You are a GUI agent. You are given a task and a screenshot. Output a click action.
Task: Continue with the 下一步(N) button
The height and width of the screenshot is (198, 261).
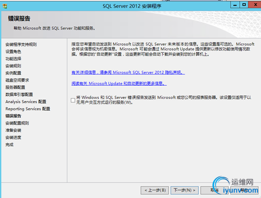[184, 190]
